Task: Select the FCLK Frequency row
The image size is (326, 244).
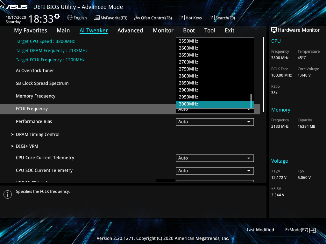Action: 130,109
